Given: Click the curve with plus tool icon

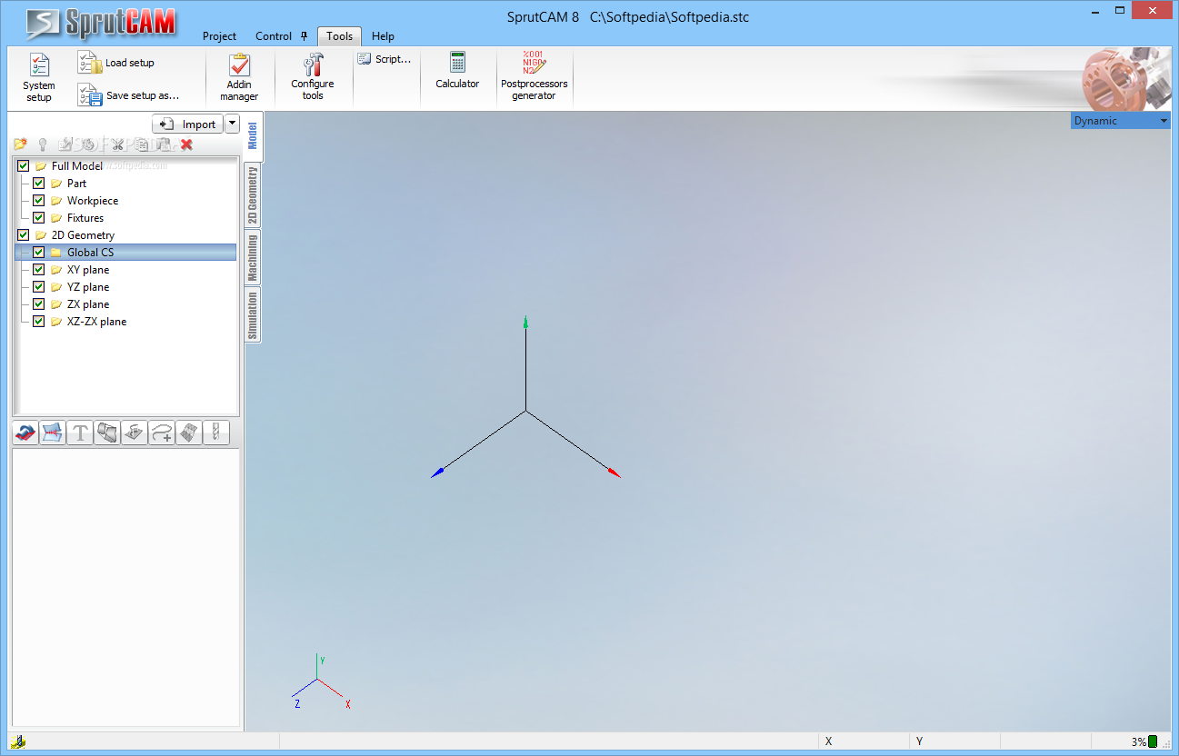Looking at the screenshot, I should tap(162, 433).
